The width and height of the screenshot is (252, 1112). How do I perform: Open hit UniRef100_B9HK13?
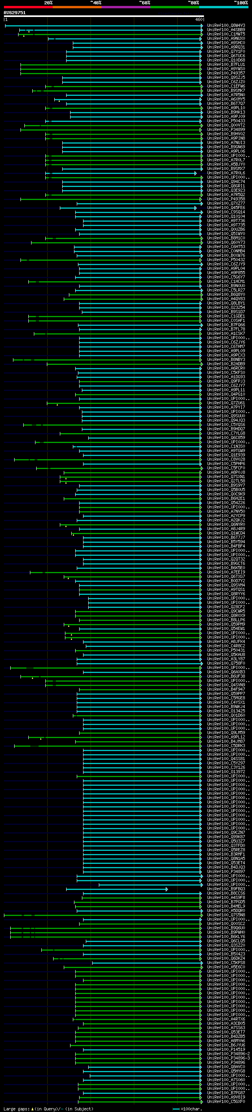pos(226,112)
